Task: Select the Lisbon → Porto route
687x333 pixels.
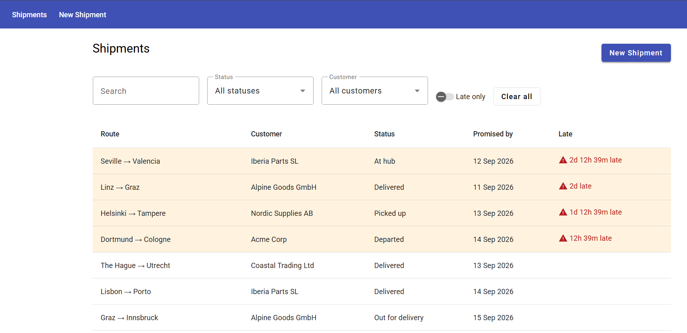Action: [126, 292]
